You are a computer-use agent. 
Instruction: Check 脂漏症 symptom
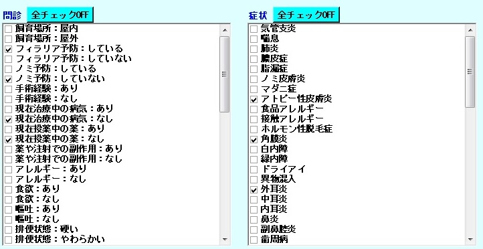pos(254,70)
